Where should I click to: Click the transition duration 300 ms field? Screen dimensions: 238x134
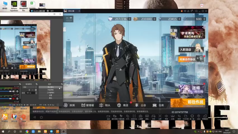pyautogui.click(x=31, y=93)
